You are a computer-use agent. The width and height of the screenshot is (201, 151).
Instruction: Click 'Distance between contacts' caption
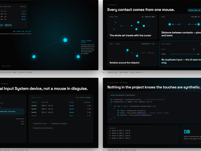click(181, 34)
